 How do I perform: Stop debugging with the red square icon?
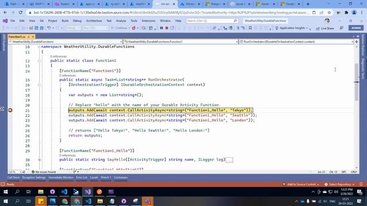[x=167, y=28]
